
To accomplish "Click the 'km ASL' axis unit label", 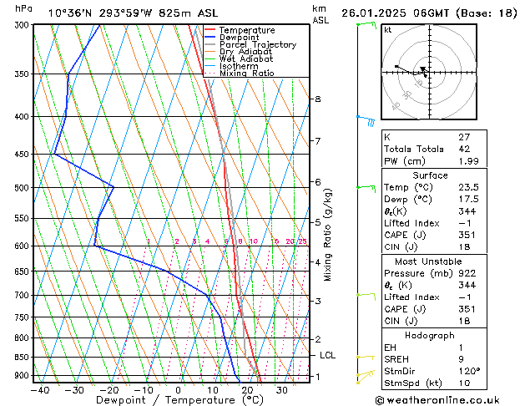I will (321, 14).
